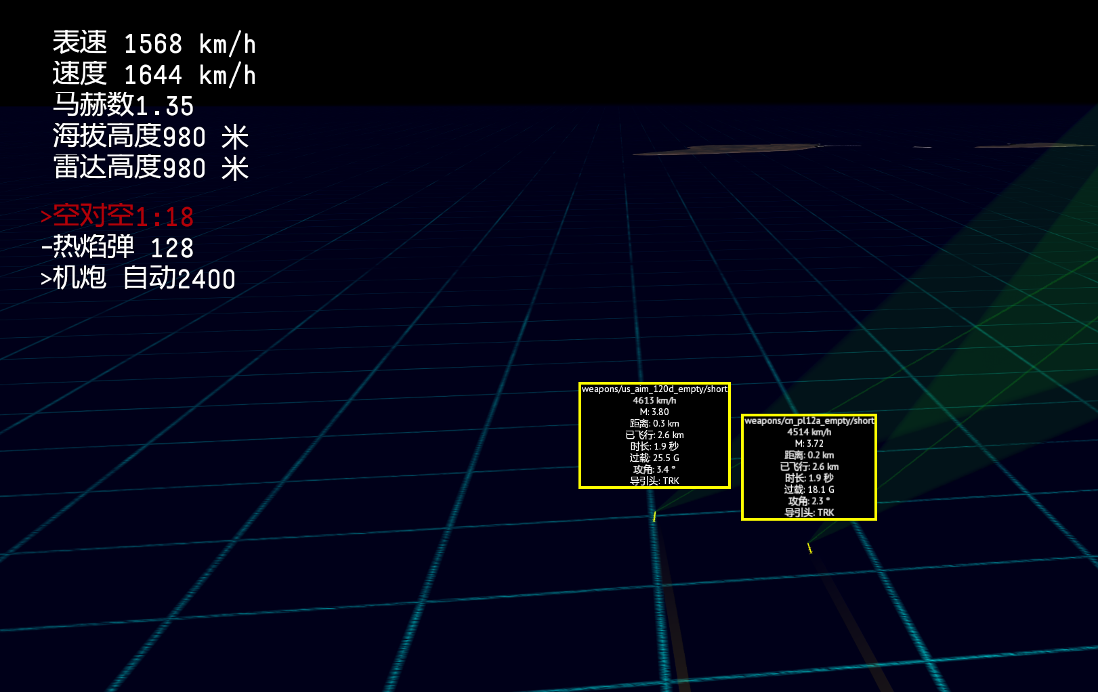Image resolution: width=1098 pixels, height=692 pixels.
Task: Click the 过载: 18.1 G overload line
Action: [x=809, y=490]
